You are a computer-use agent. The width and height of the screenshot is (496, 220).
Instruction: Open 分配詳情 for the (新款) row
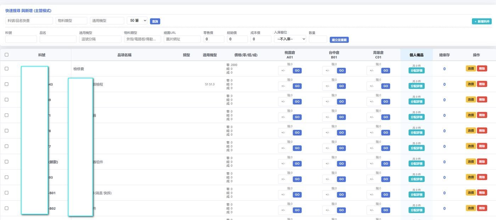(416, 164)
